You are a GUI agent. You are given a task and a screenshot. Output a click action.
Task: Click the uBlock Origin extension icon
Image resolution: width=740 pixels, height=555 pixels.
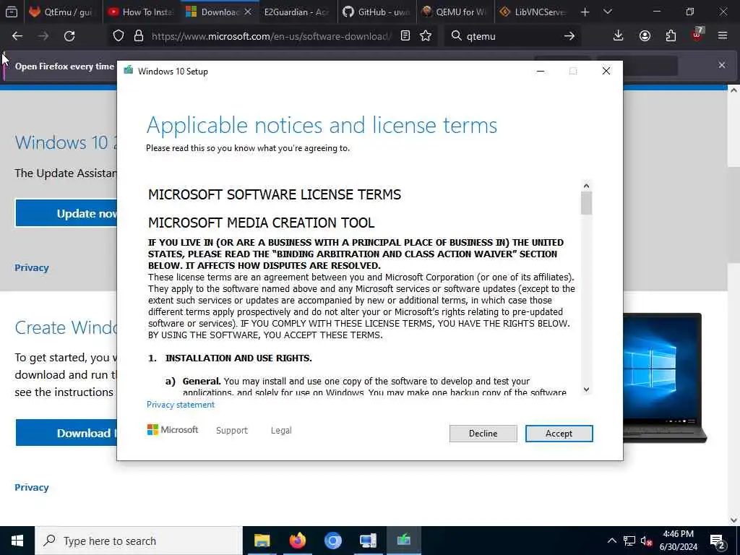coord(697,35)
